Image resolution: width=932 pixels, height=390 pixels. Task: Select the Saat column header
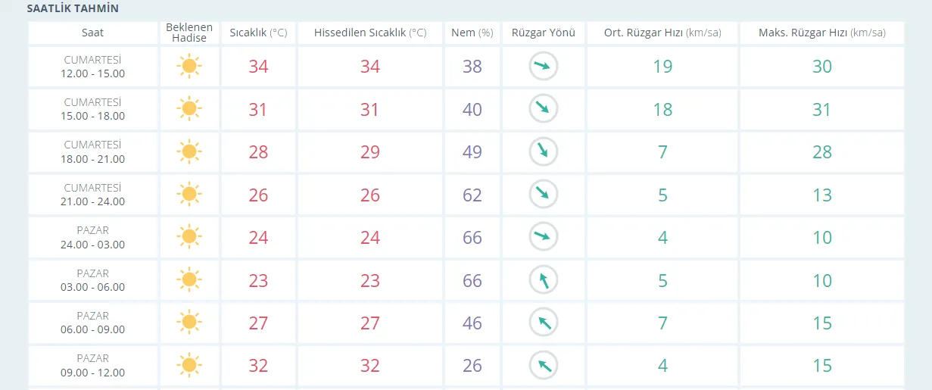click(x=93, y=33)
